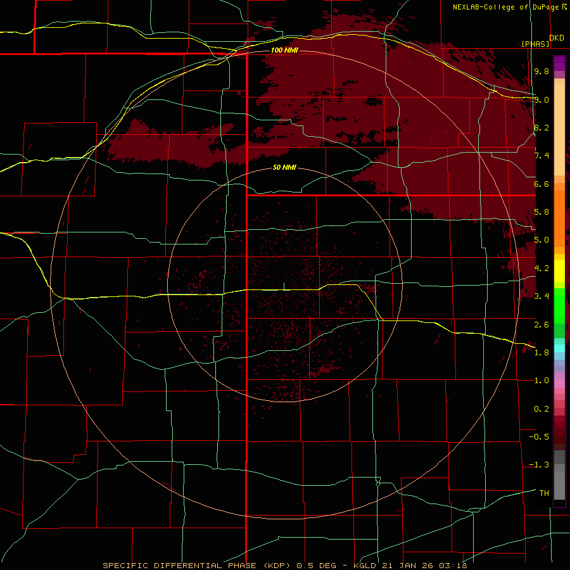Click the 9.8 value on the color scale
The image size is (570, 570).
(x=541, y=71)
